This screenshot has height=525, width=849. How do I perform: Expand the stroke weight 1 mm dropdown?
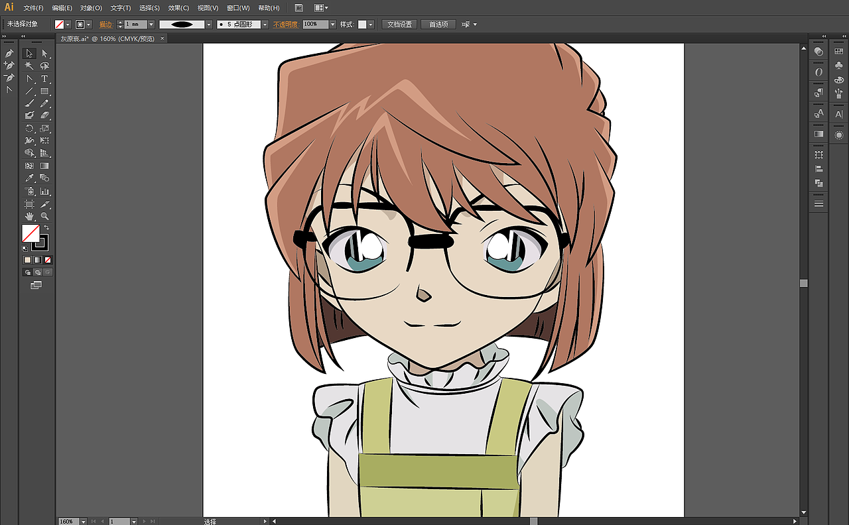coord(151,25)
